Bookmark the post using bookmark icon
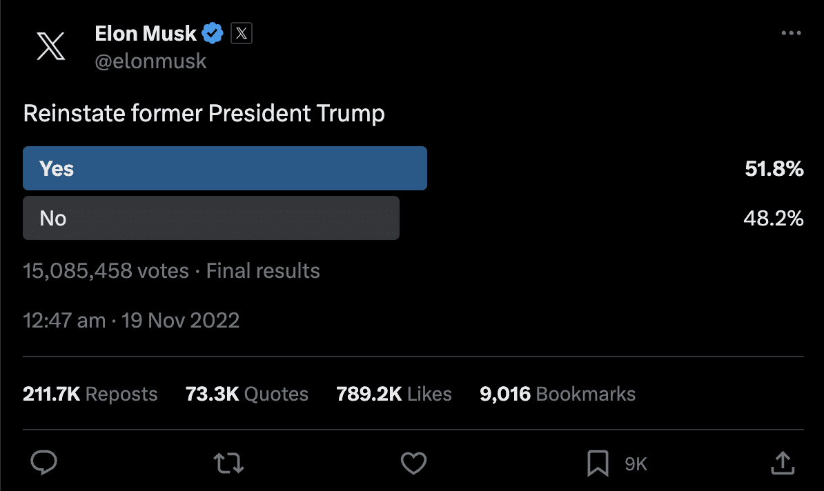The width and height of the screenshot is (824, 491). (598, 463)
